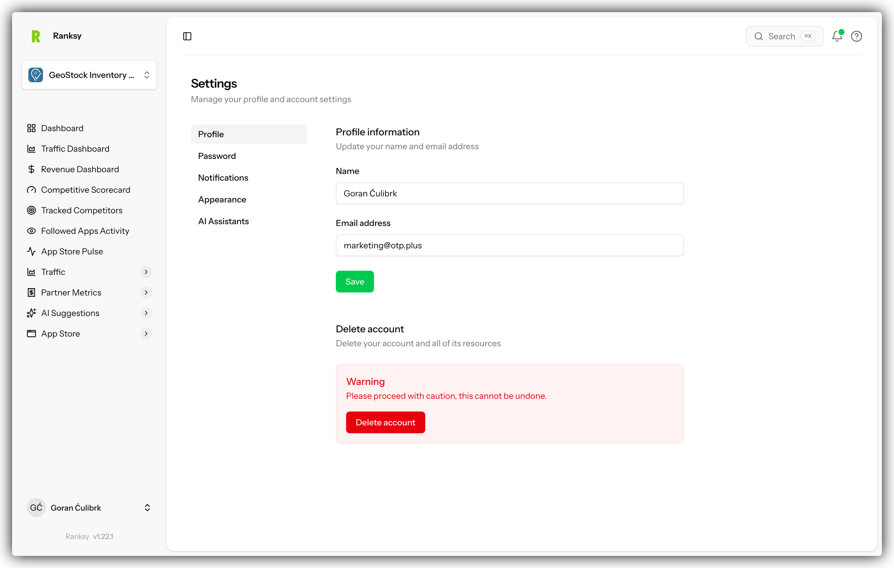
Task: Click the green Save button
Action: coord(355,282)
